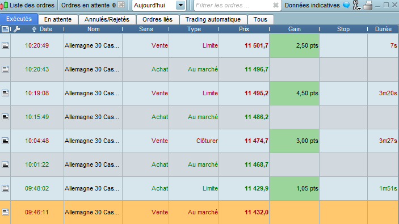The width and height of the screenshot is (399, 224).
Task: Sort by Gain column header
Action: (x=295, y=29)
